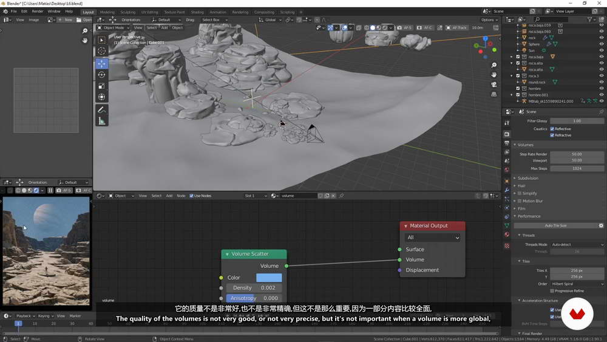607x342 pixels.
Task: Open Object Data properties green triangle tab
Action: pos(507,225)
